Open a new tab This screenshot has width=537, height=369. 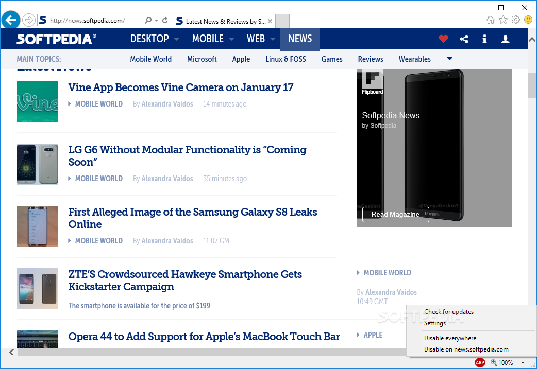[282, 21]
